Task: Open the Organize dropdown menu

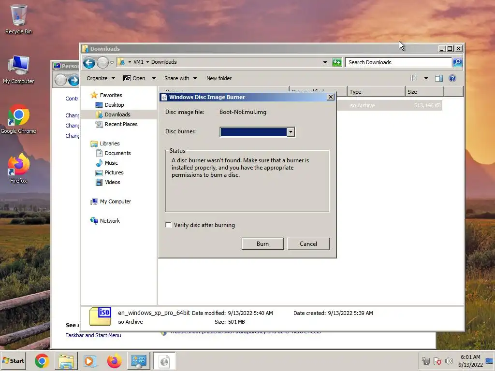Action: click(101, 78)
